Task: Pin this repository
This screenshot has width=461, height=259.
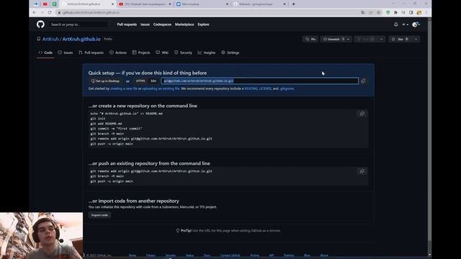Action: click(310, 39)
